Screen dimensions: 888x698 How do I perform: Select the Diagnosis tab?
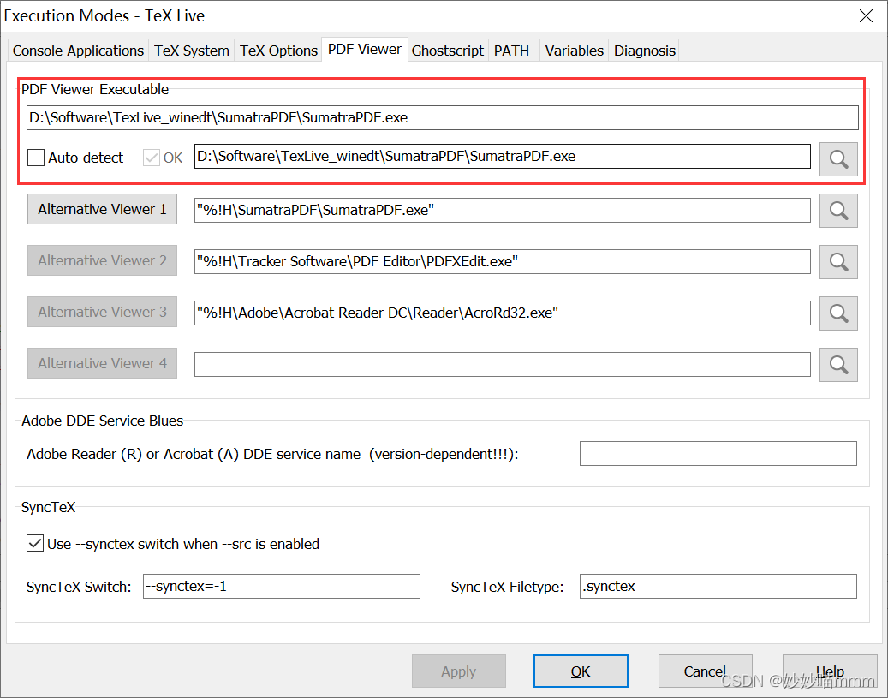[x=644, y=51]
